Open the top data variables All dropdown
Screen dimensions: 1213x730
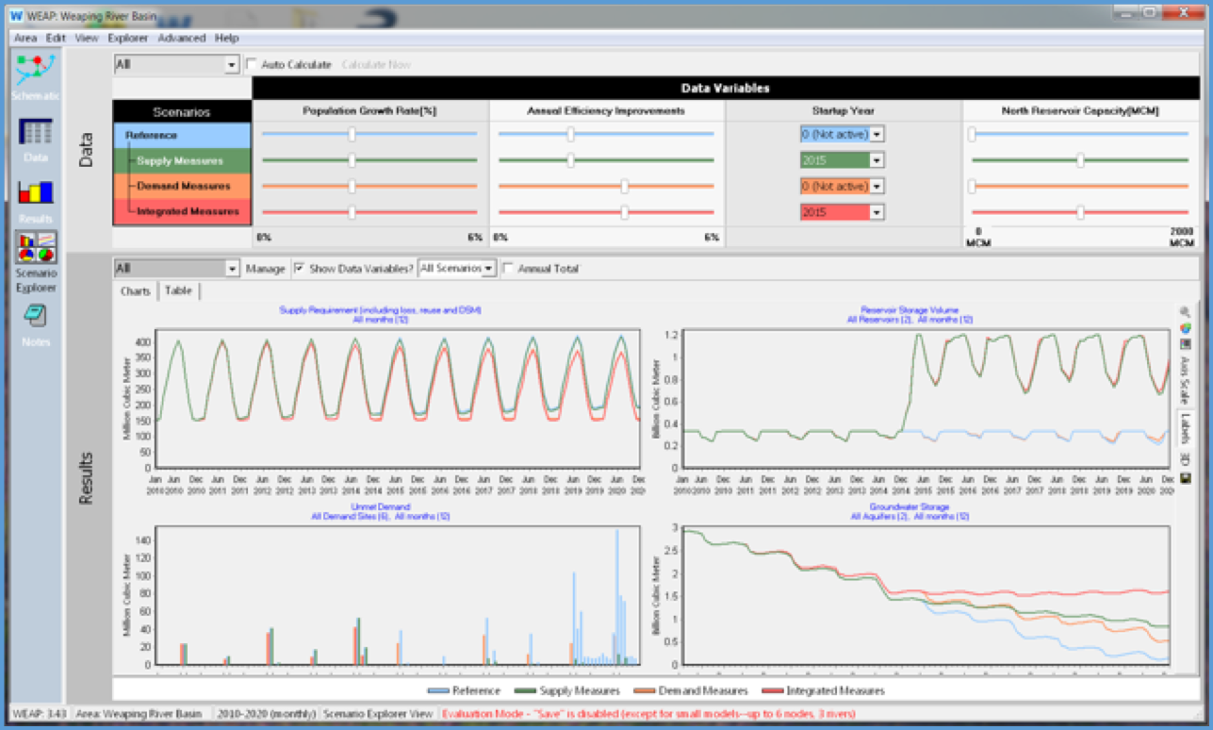point(232,65)
